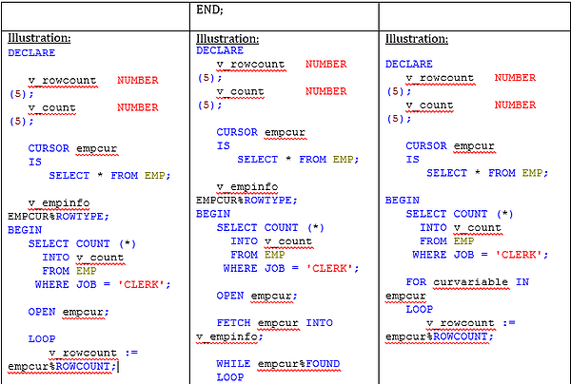Click BEGIN keyword in the right column

[403, 201]
